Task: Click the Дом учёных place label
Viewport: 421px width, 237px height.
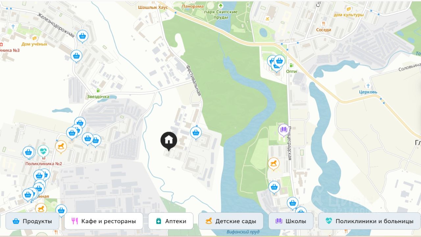Action: click(34, 44)
